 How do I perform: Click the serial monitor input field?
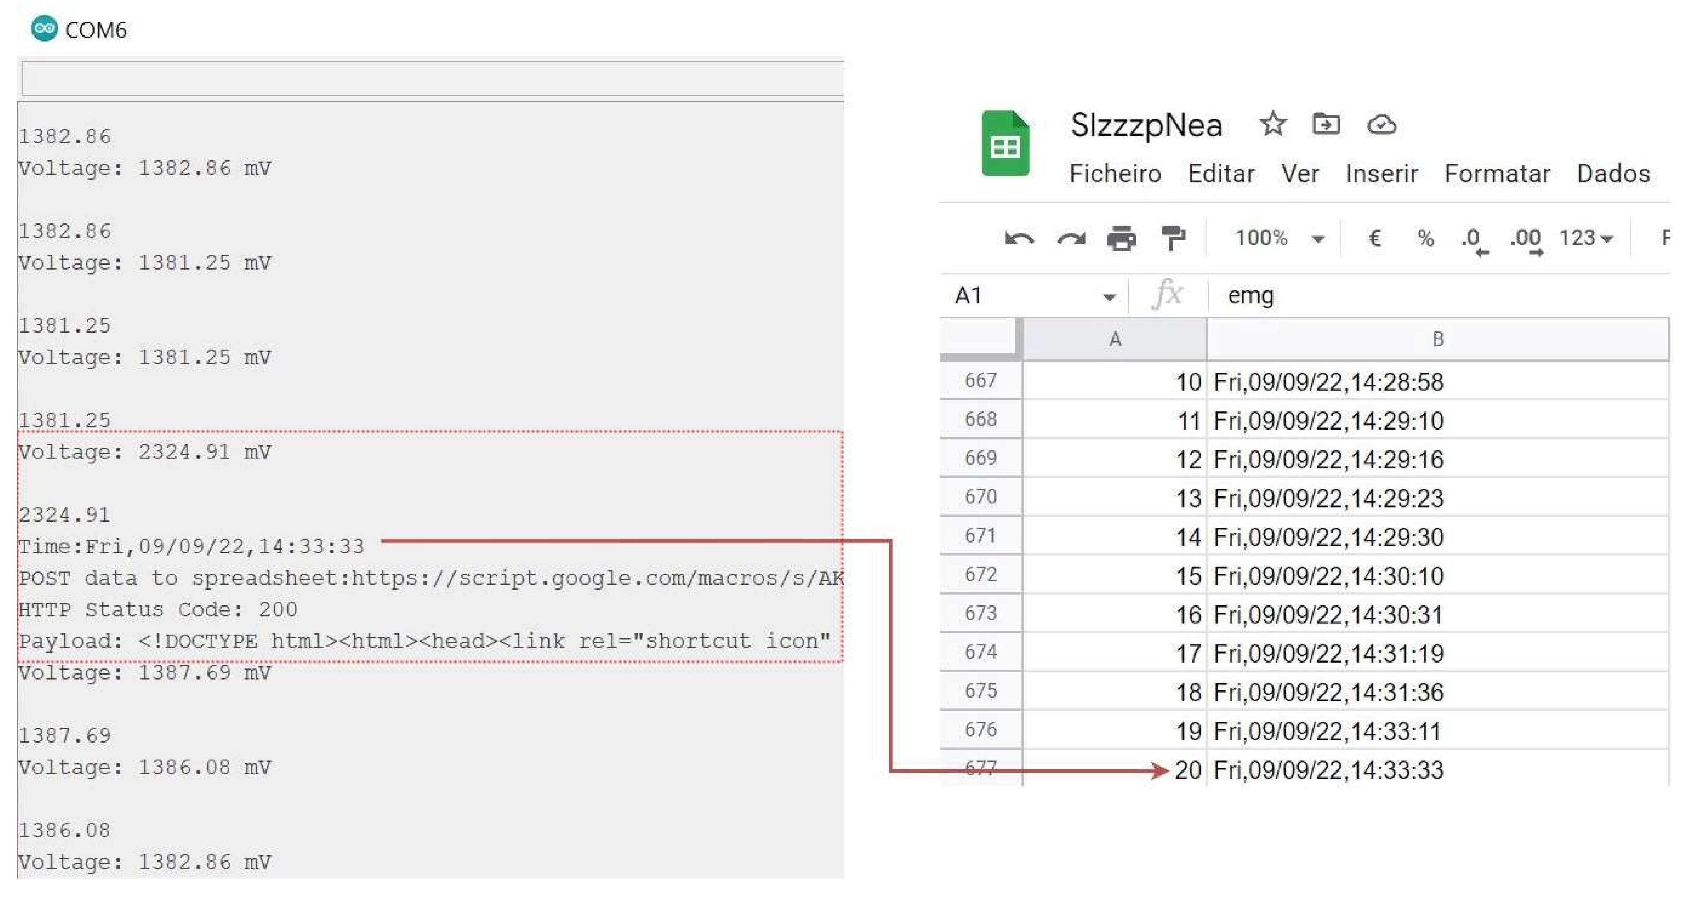click(432, 79)
